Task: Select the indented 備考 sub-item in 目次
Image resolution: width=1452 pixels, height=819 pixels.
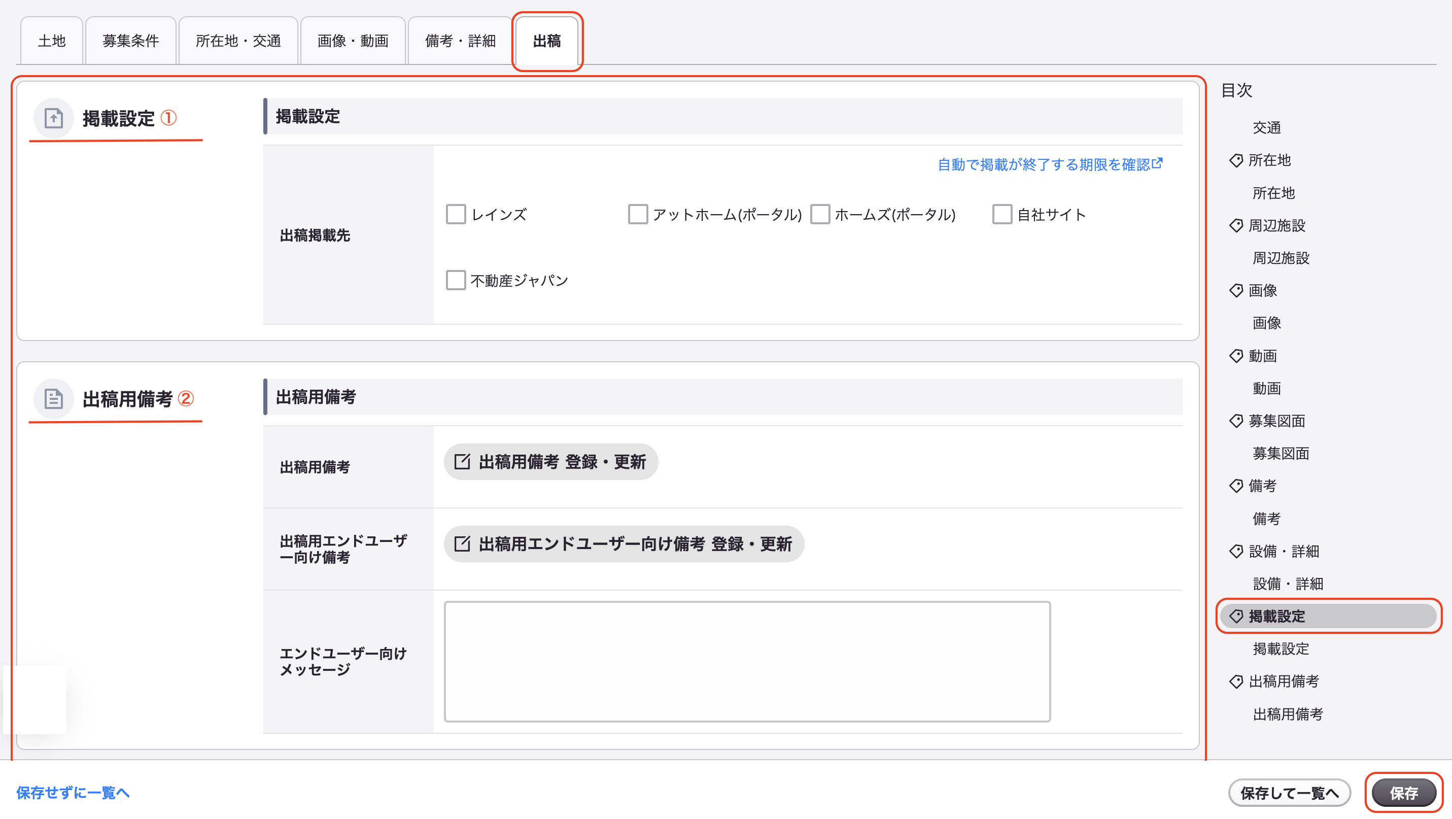Action: click(x=1266, y=518)
